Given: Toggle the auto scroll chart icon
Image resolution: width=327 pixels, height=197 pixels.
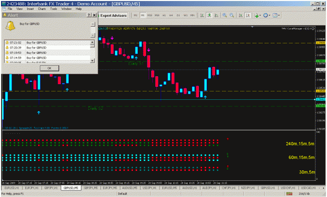Looking at the screenshot, I should [241, 15].
